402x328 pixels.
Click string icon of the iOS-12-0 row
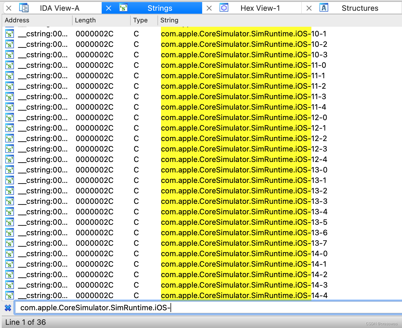[10, 117]
